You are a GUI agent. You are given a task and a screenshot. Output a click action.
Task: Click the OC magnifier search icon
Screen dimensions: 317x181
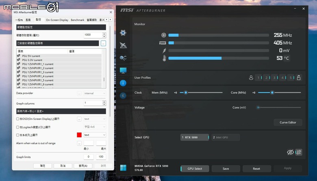tap(123, 58)
